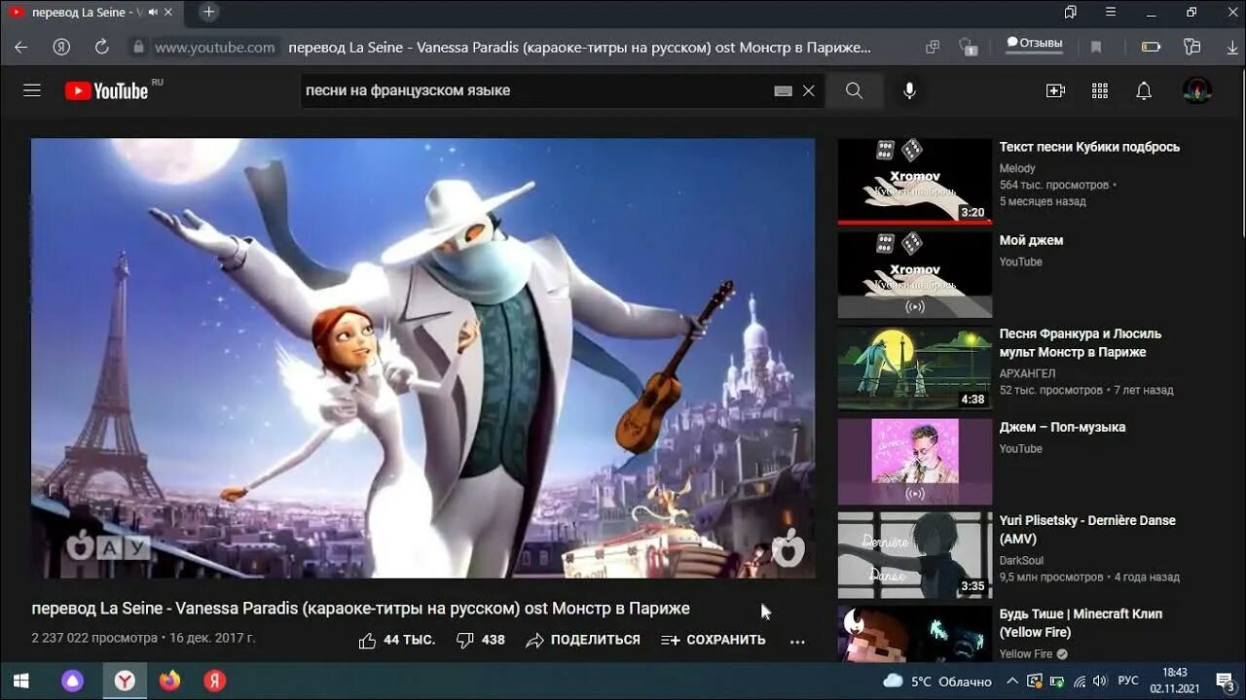Show hidden tray icons chevron

(x=1012, y=681)
